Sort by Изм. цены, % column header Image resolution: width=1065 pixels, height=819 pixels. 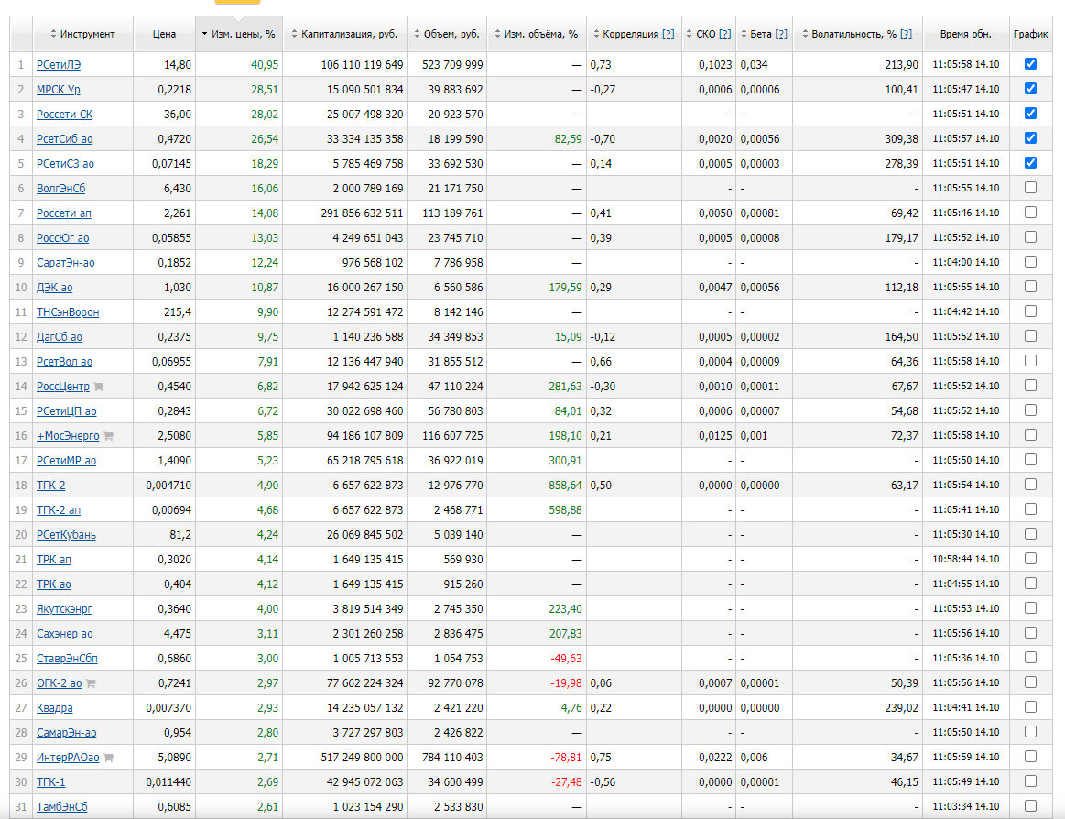click(x=238, y=34)
